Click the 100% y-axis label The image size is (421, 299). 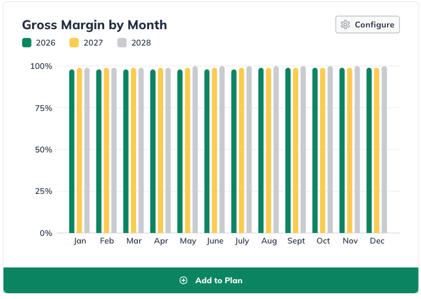(41, 66)
